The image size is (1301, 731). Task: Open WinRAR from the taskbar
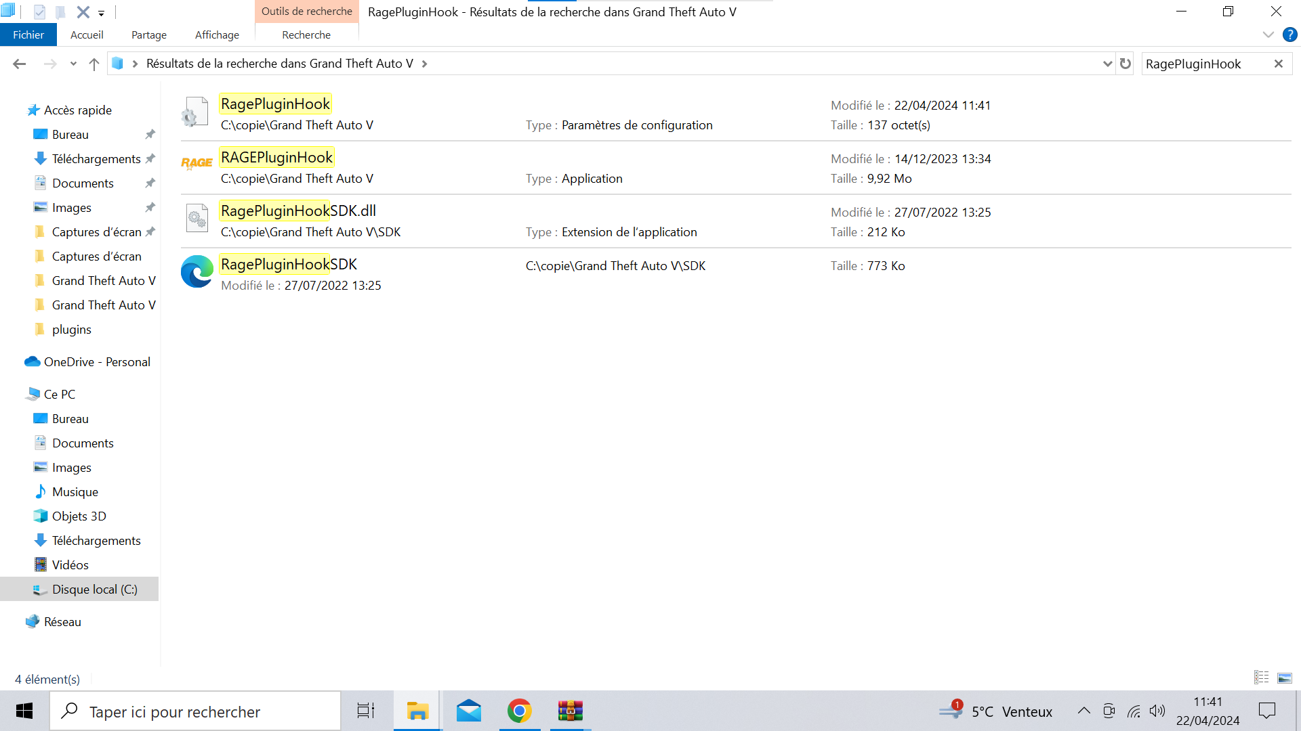click(x=570, y=711)
